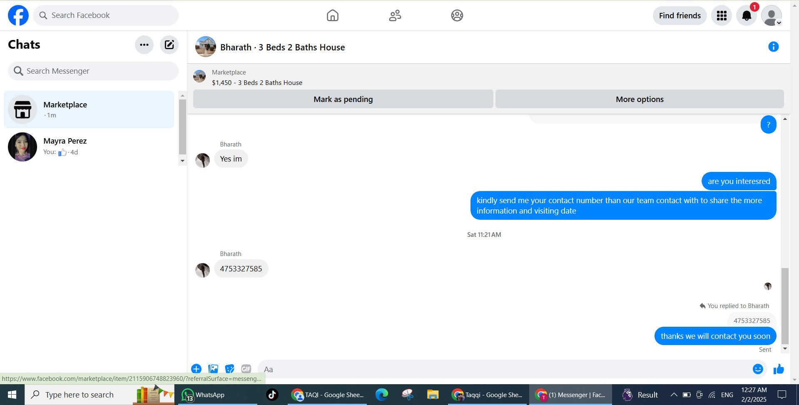Open the $1,450 3 Beds 2 Baths listing link
Viewport: 799px width, 405px height.
tap(257, 82)
